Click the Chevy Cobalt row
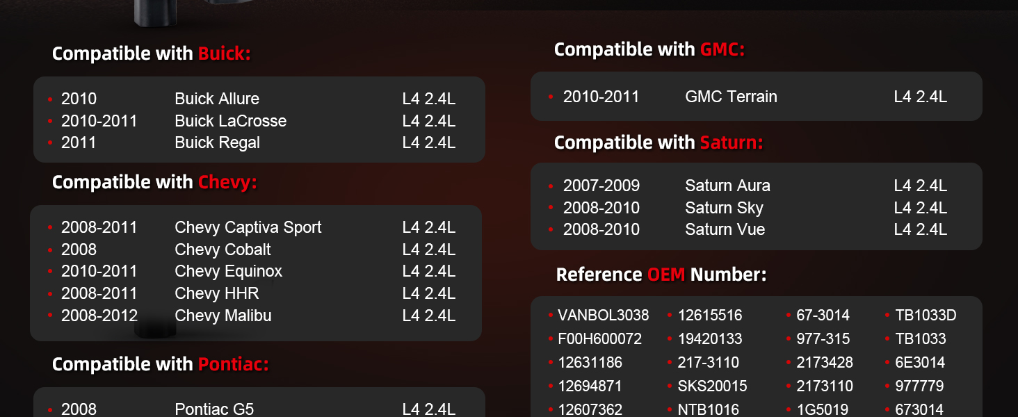 tap(223, 250)
